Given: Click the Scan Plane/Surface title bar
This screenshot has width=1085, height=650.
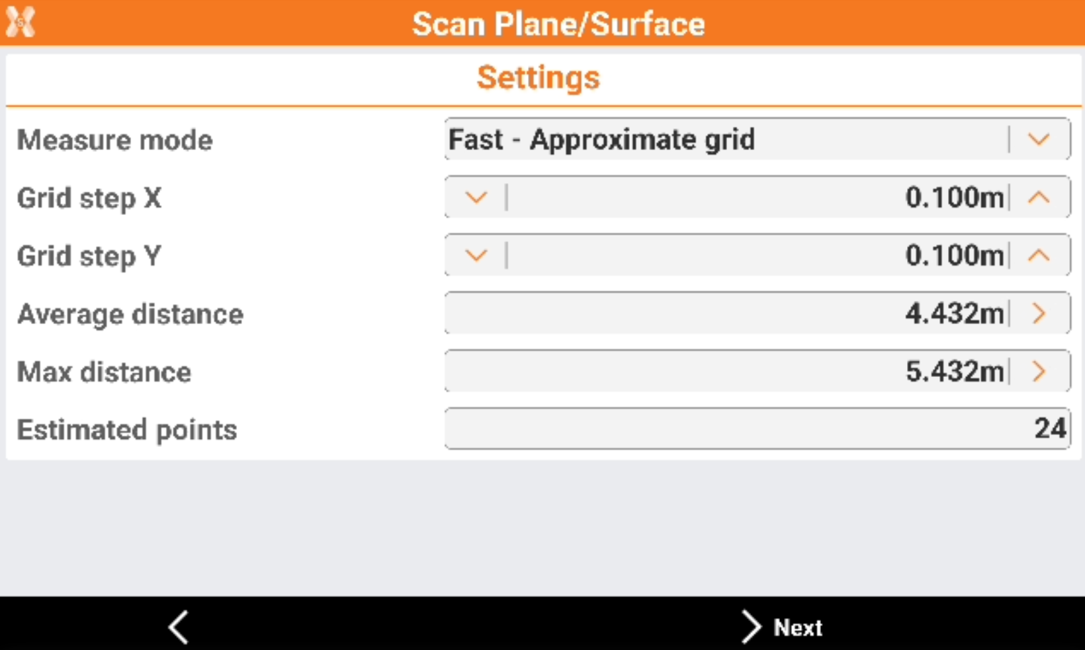Looking at the screenshot, I should 558,23.
